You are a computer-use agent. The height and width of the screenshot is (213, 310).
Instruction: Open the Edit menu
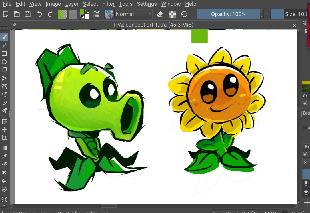[x=20, y=4]
